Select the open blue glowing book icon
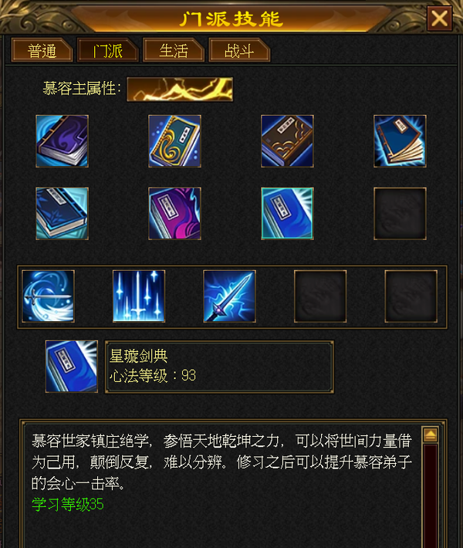The image size is (463, 548). [x=400, y=141]
